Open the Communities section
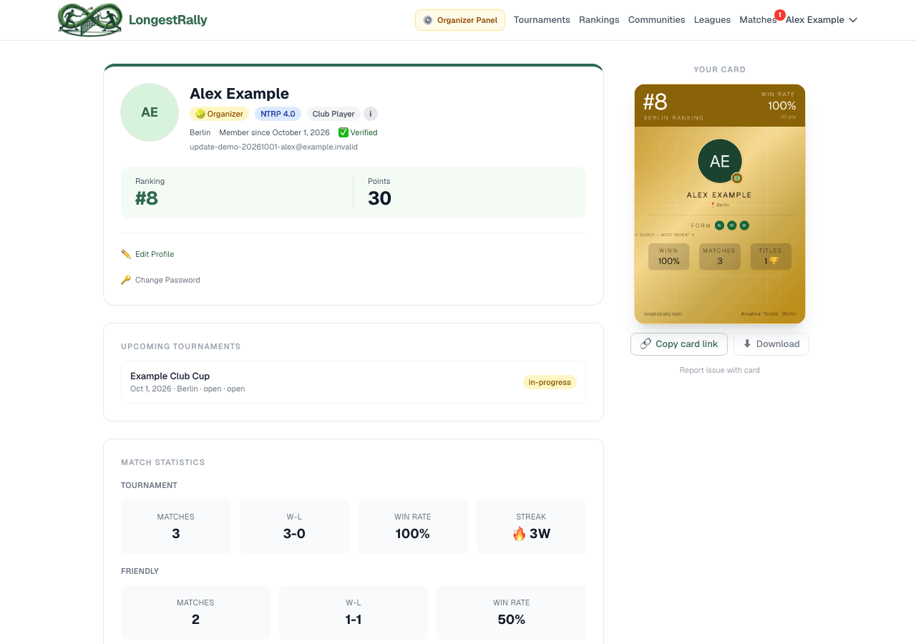Image resolution: width=916 pixels, height=644 pixels. pos(656,20)
